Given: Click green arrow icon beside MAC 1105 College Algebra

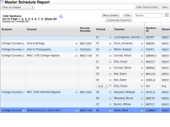Looking at the screenshot, I should click(x=76, y=56).
